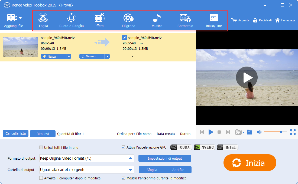Expand the Cartella di output dropdown
This screenshot has height=184, width=298.
coord(130,170)
